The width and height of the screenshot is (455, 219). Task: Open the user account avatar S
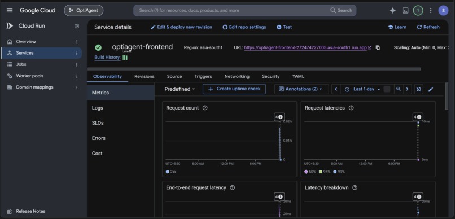[x=443, y=11]
